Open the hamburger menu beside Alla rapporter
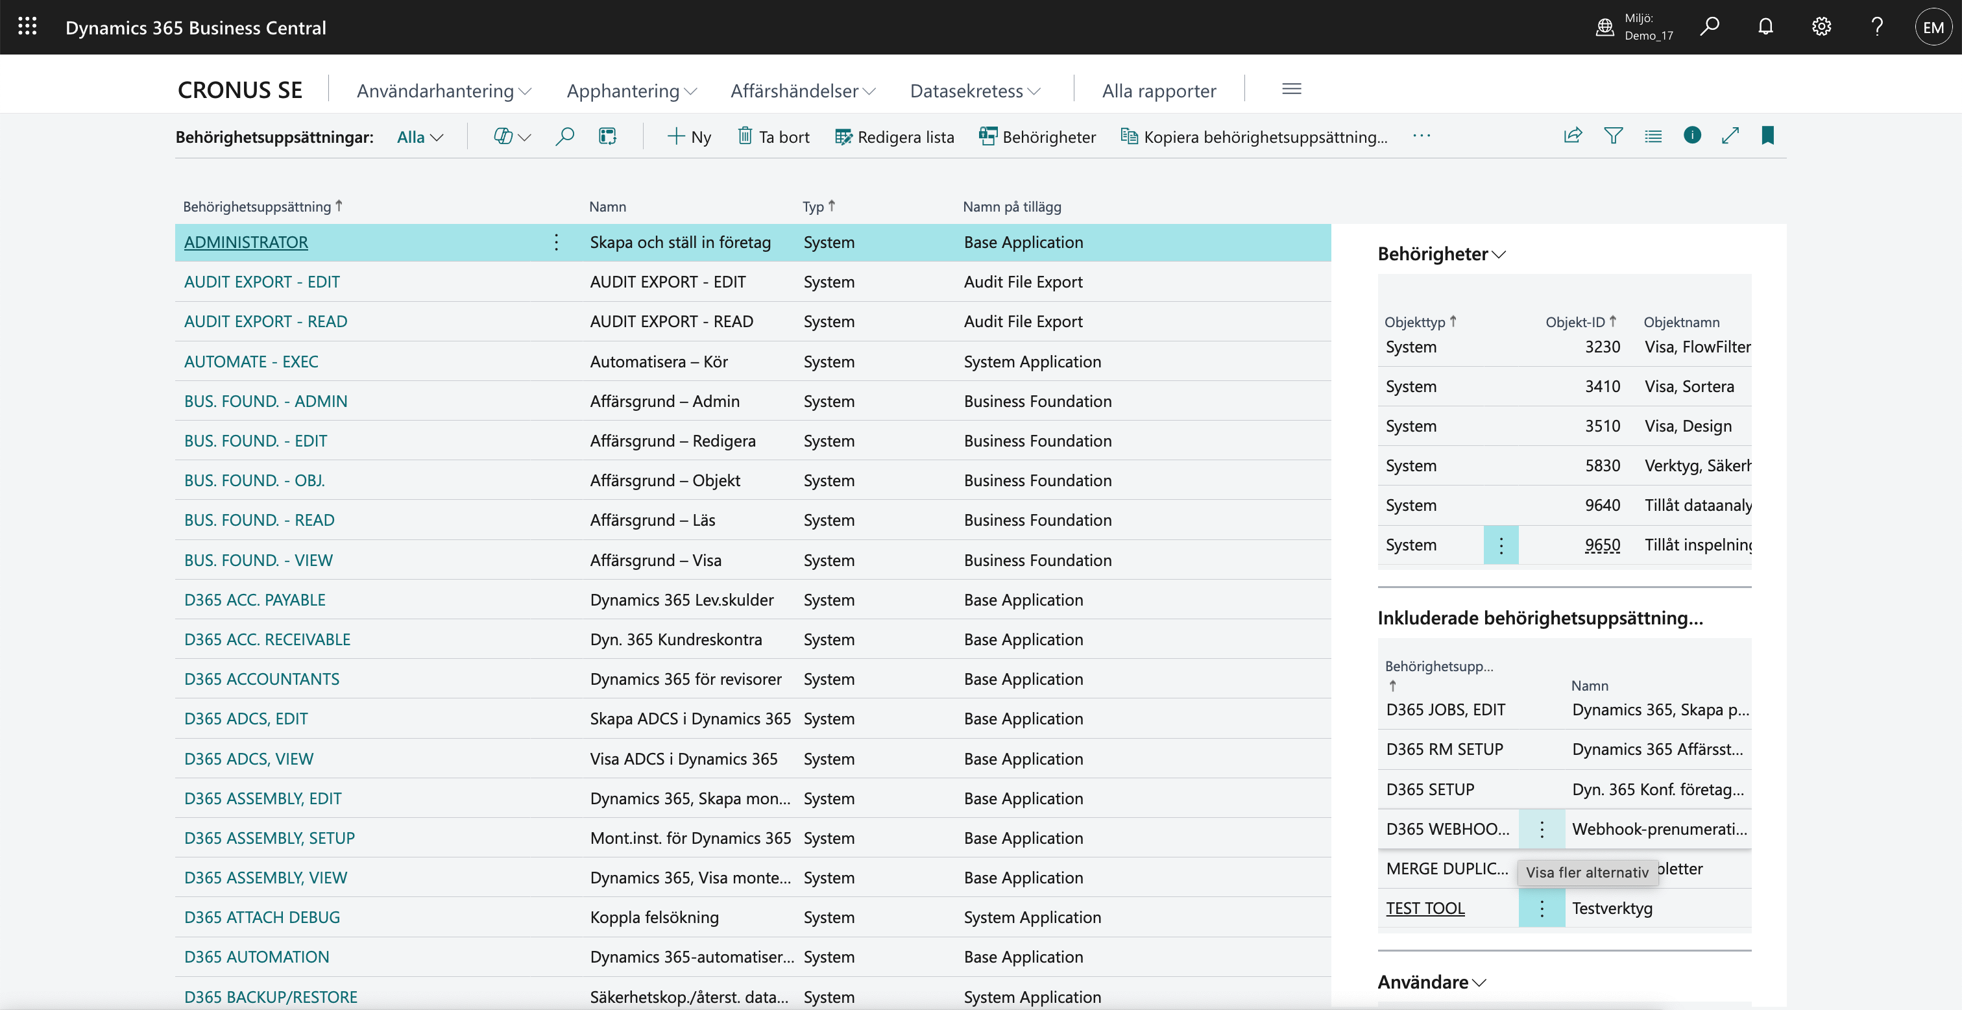This screenshot has width=1962, height=1010. [1292, 89]
